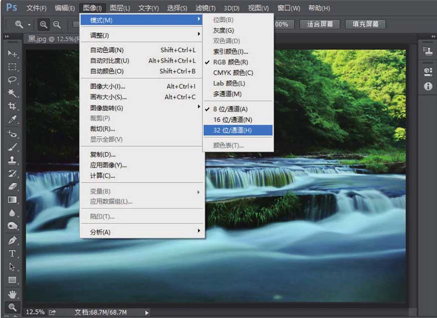
Task: Open the status bar info arrow menu
Action: pyautogui.click(x=147, y=313)
